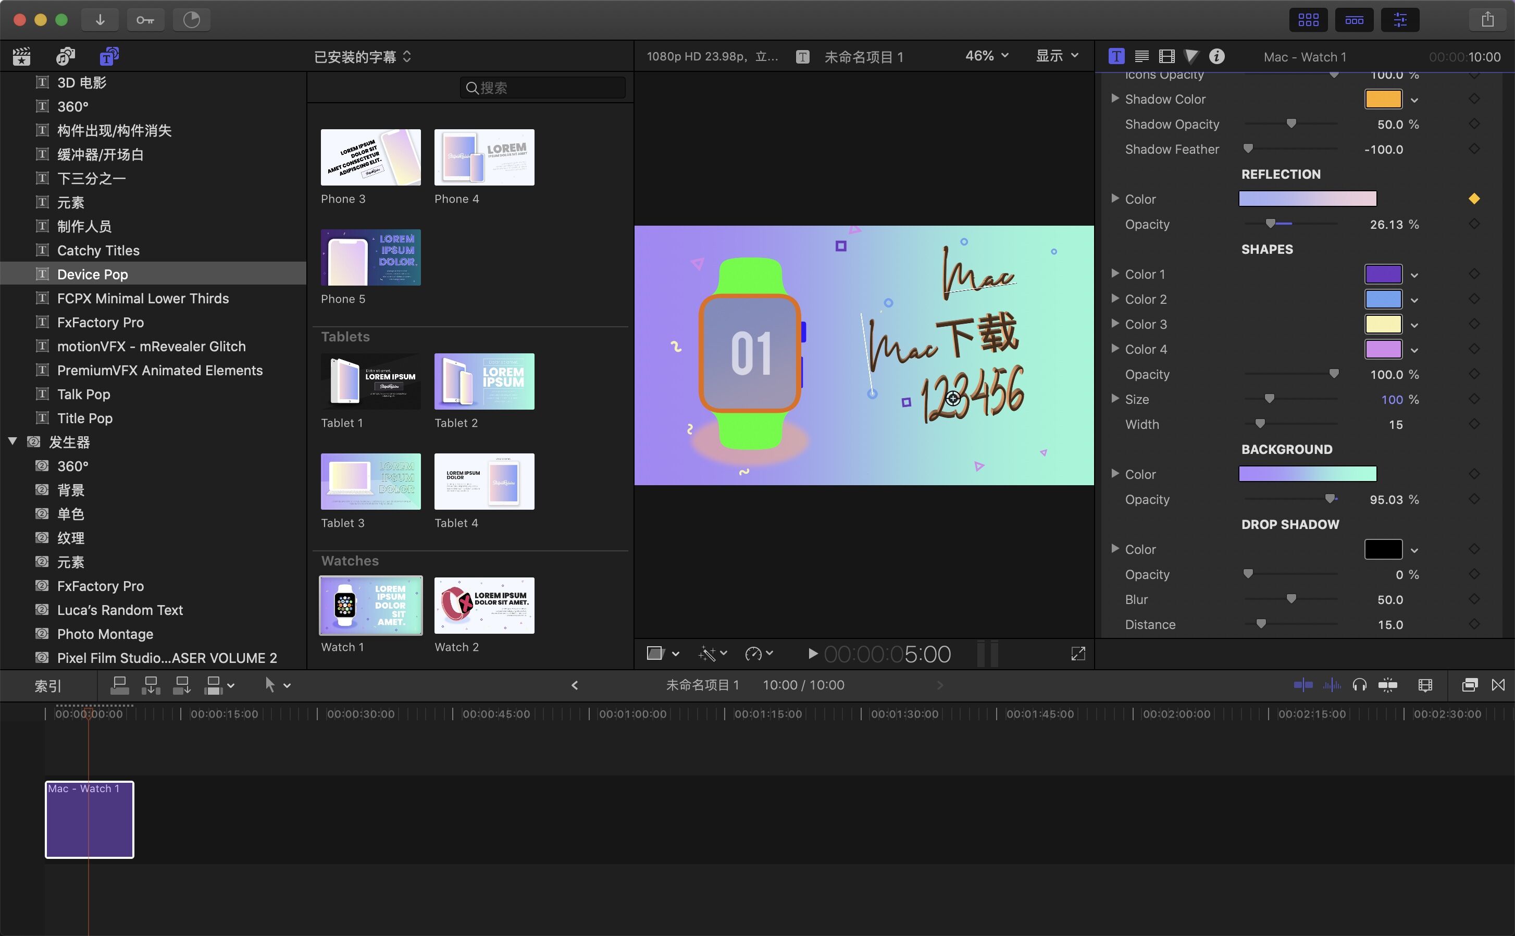Click the play button in preview toolbar
The image size is (1515, 936).
click(811, 652)
